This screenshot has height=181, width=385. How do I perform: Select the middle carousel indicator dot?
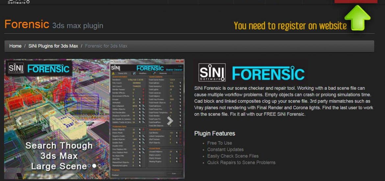point(94,166)
